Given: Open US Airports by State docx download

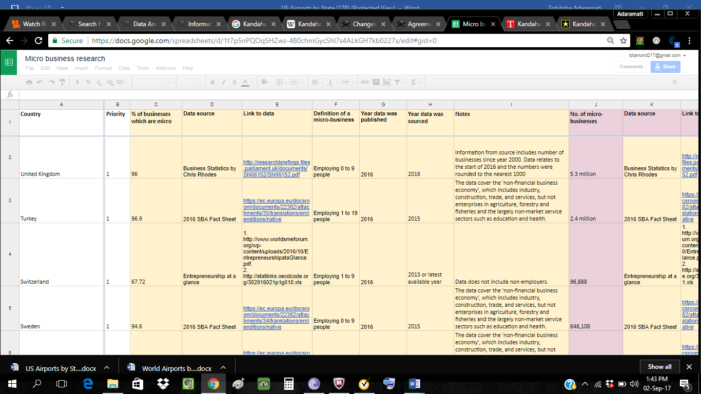Looking at the screenshot, I should click(54, 368).
